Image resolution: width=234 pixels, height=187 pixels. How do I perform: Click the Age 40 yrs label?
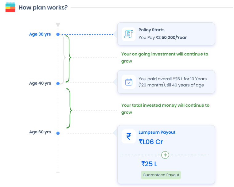point(40,83)
